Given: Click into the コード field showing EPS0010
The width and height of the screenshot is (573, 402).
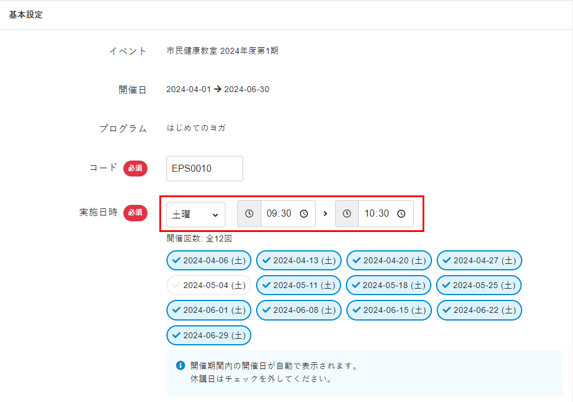Looking at the screenshot, I should [205, 168].
